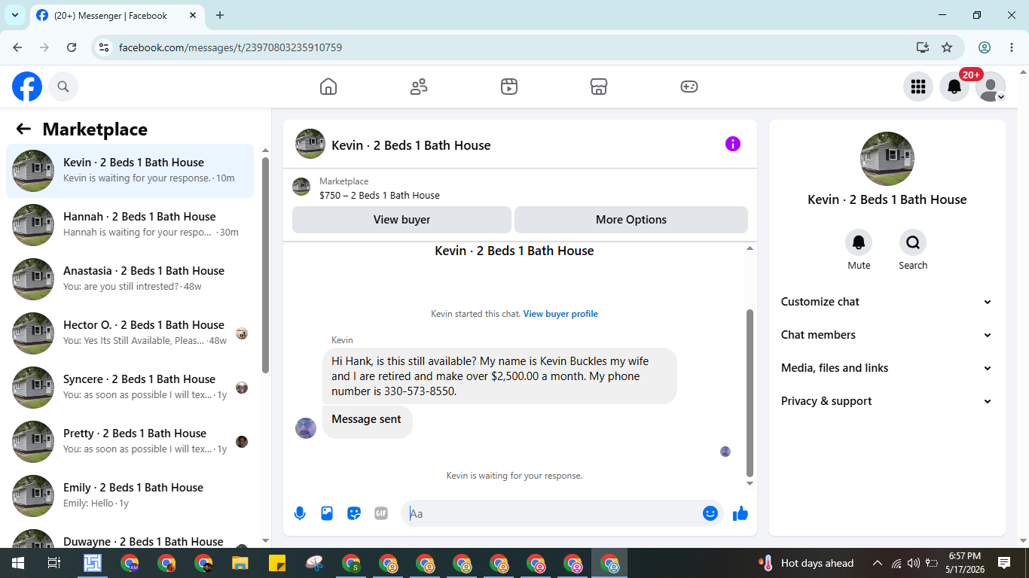1029x578 pixels.
Task: Send a thumbs-up like
Action: [740, 513]
